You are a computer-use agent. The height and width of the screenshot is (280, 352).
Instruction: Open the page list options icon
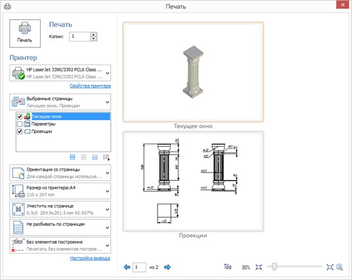tap(106, 157)
